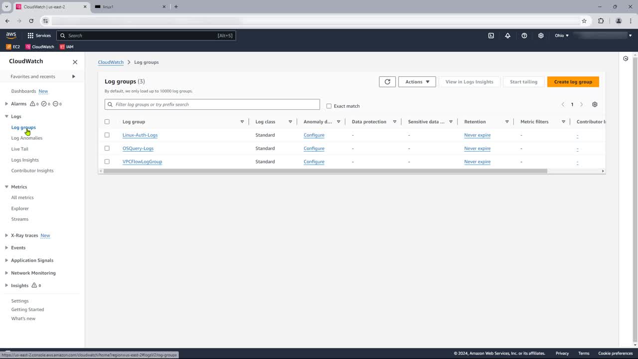Collapse the Metrics section
638x359 pixels.
coord(6,187)
